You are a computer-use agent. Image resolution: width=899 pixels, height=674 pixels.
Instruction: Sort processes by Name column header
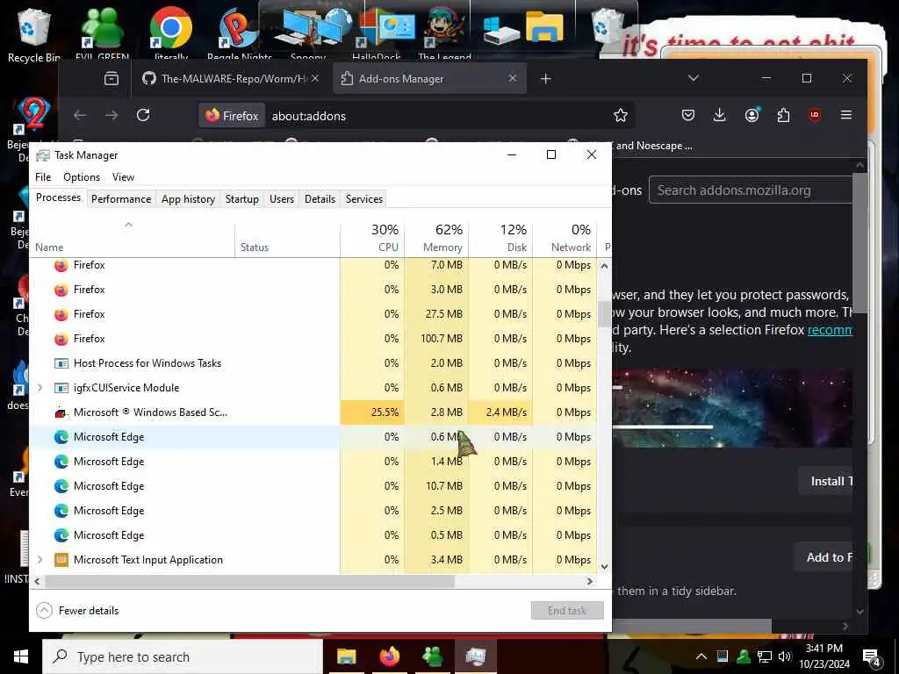132,240
